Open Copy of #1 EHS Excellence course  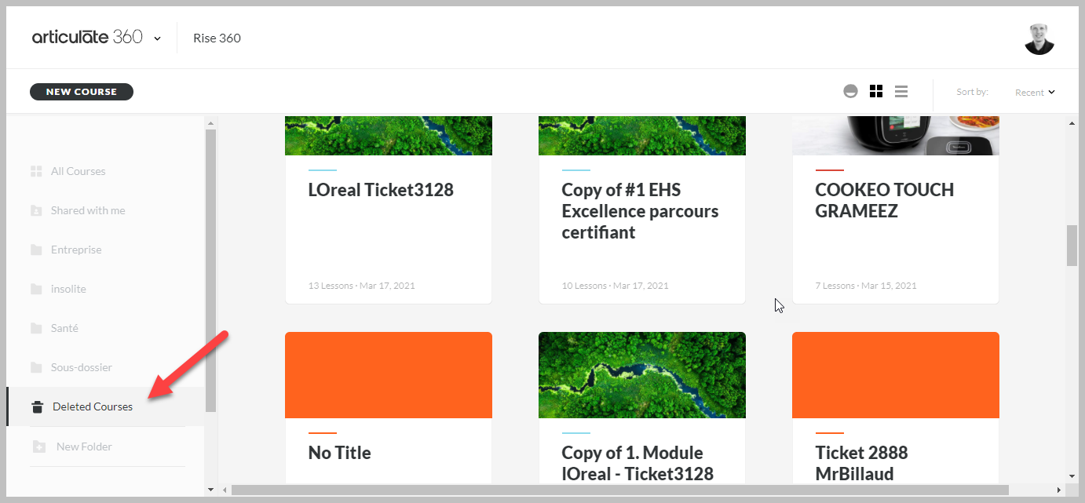640,211
